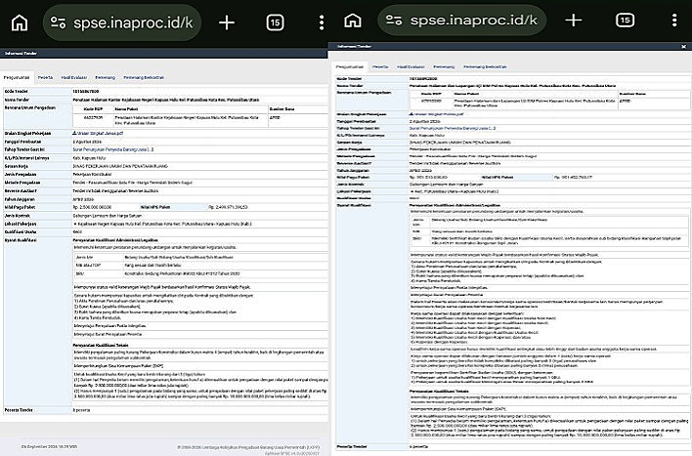Tap the home icon in the right browser
The height and width of the screenshot is (456, 692).
coord(353,21)
